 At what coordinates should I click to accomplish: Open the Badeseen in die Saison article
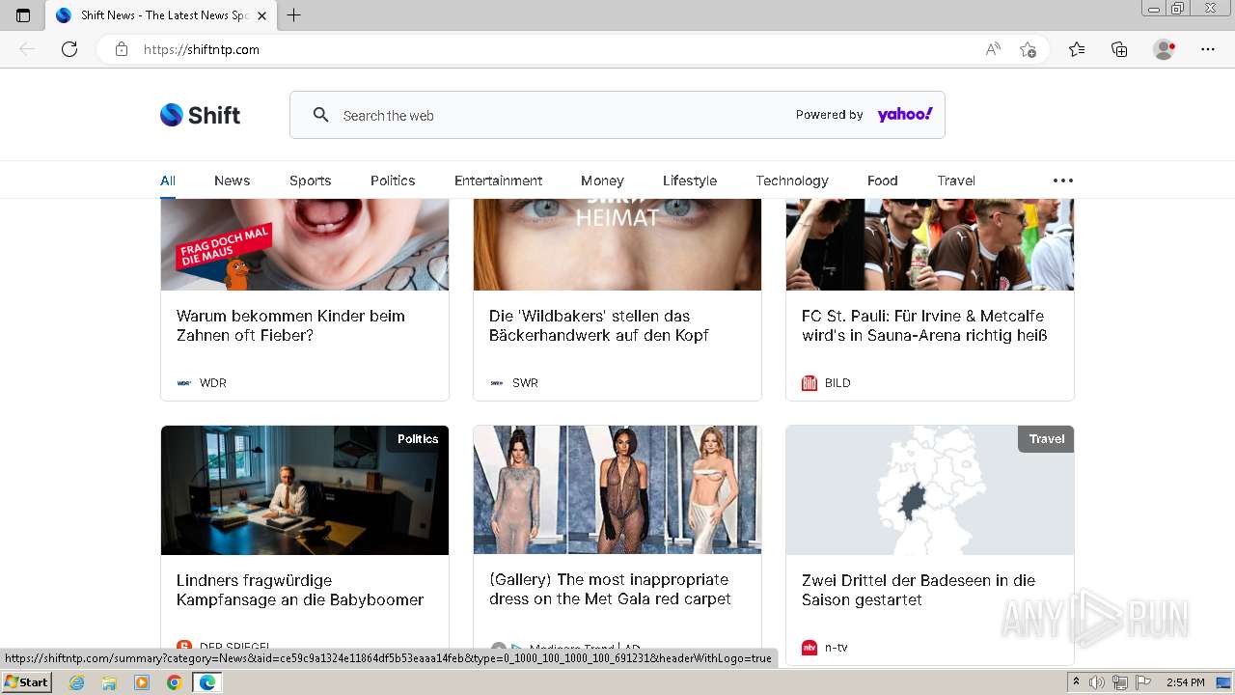(919, 590)
